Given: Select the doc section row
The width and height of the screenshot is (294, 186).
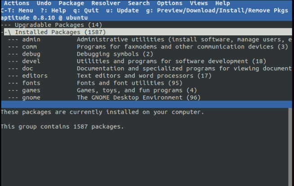Looking at the screenshot, I should (27, 69).
